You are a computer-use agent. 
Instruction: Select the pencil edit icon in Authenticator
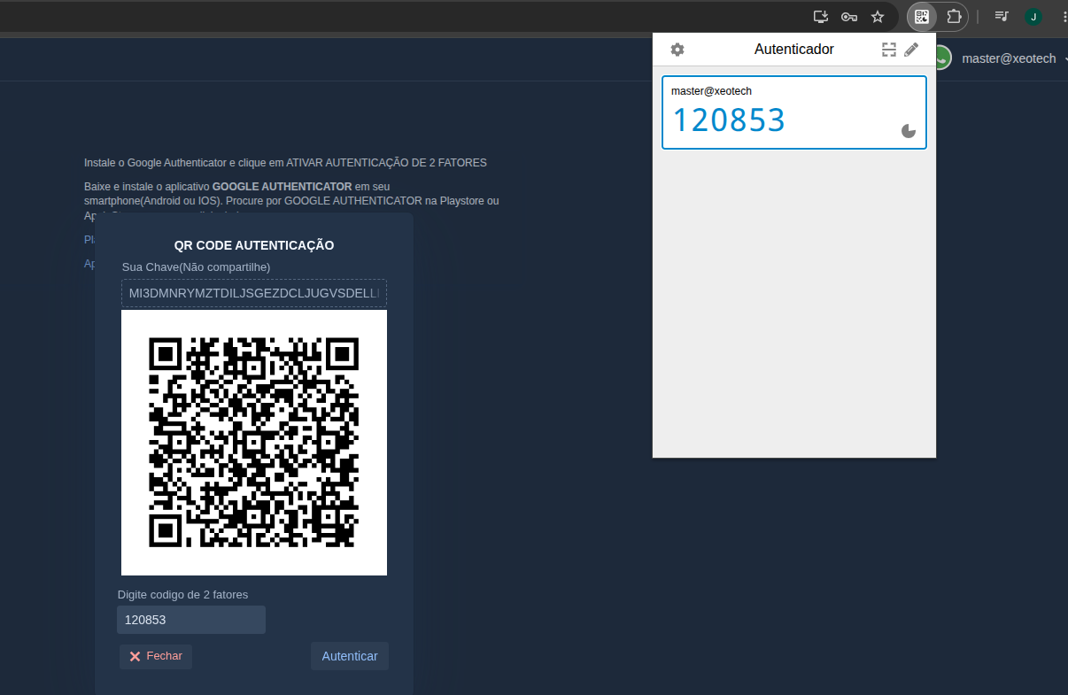pyautogui.click(x=911, y=50)
